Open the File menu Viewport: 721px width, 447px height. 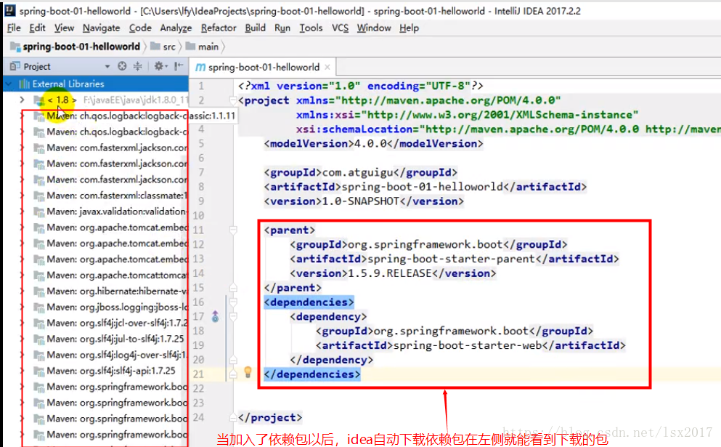pyautogui.click(x=14, y=28)
